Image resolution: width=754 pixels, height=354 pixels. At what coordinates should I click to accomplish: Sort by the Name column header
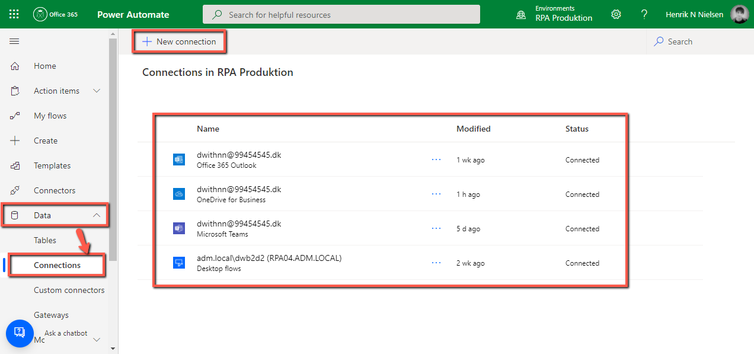coord(208,129)
